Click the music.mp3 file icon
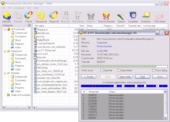Viewport: 170px width, 122px height. click(x=35, y=54)
